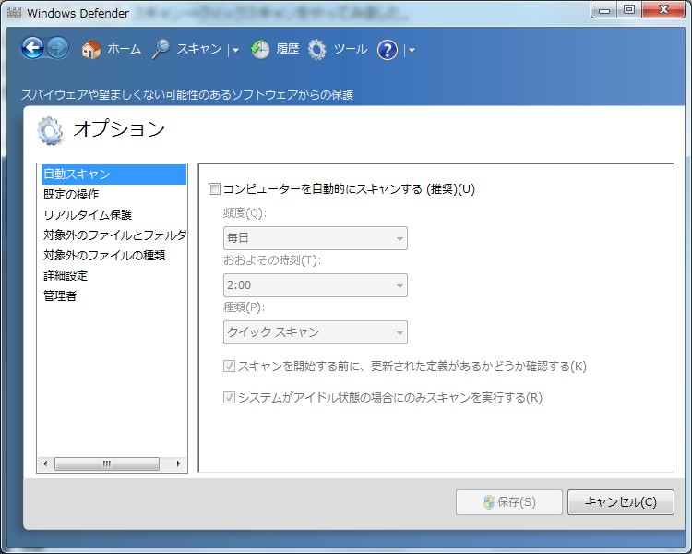Click the キャンセル(C) cancel button
Image resolution: width=692 pixels, height=554 pixels.
620,502
